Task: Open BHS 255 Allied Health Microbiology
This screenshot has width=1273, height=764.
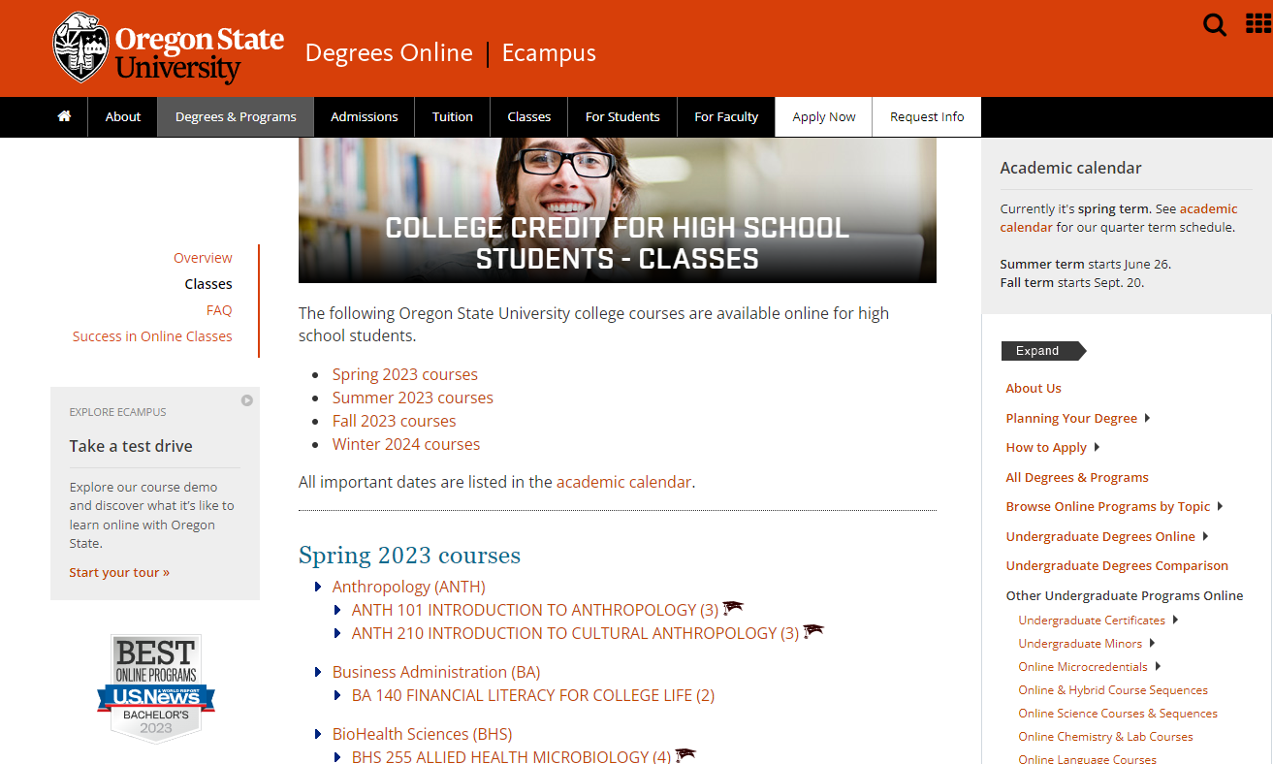Action: [511, 757]
